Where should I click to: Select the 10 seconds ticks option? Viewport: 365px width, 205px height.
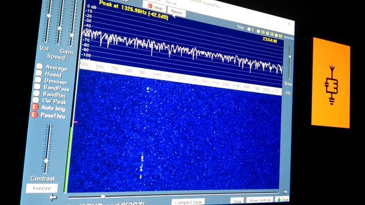pos(258,31)
